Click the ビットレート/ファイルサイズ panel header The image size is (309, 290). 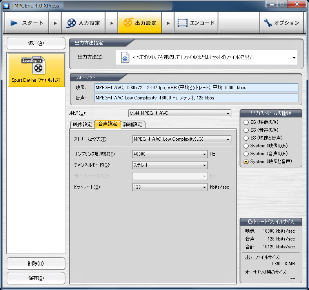point(271,222)
